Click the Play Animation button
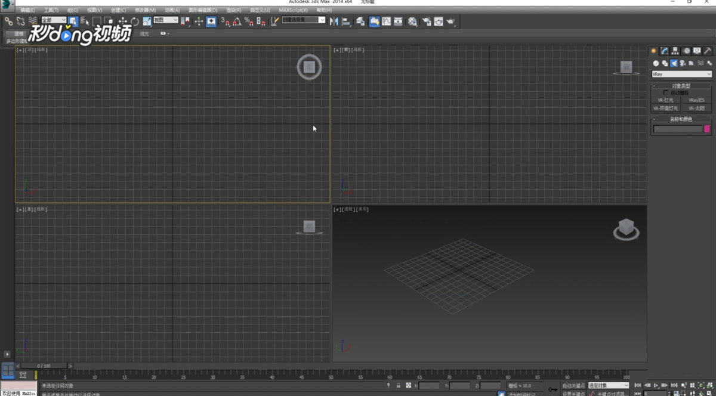This screenshot has height=396, width=716. coord(656,385)
